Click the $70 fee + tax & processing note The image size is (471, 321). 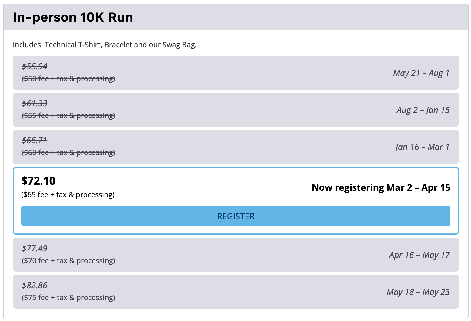coord(68,261)
